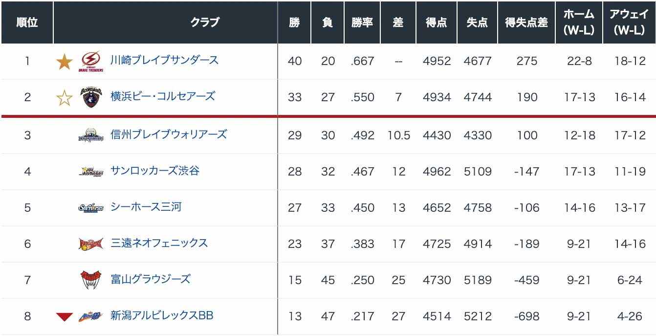The image size is (656, 336).
Task: Click the 勝率 column header
Action: point(362,22)
